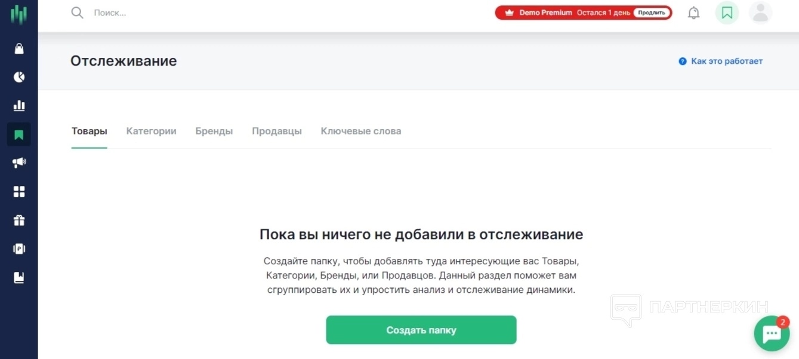Open the sidebar icon with letter P
The width and height of the screenshot is (799, 359).
click(19, 249)
